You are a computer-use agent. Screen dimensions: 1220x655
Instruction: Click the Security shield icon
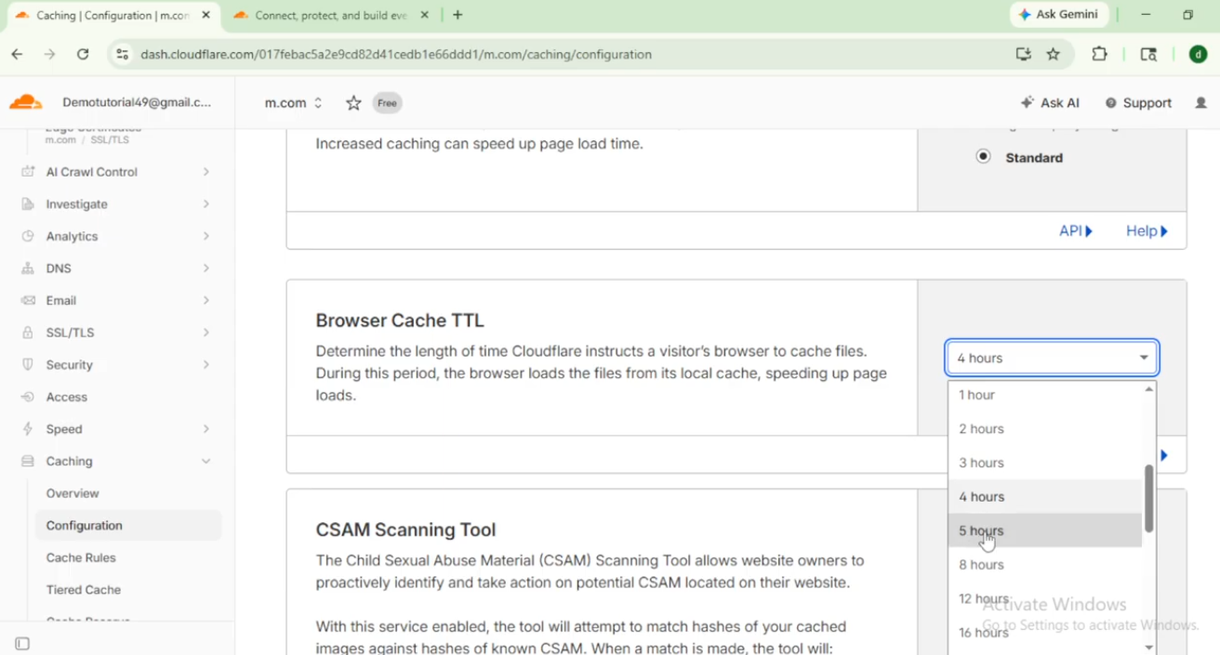28,364
